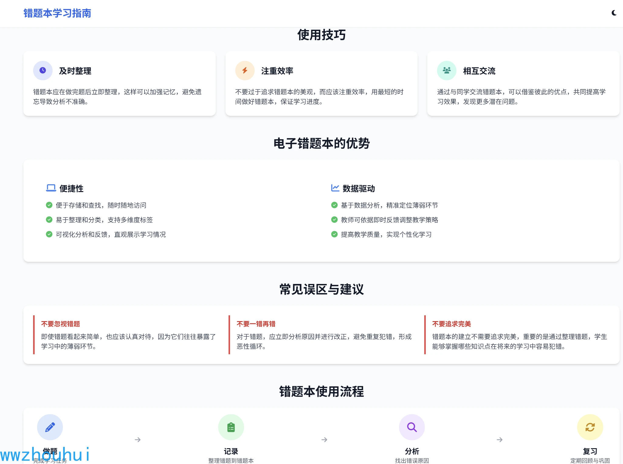Click the people group icon for 相互交流
This screenshot has height=464, width=623.
click(x=446, y=71)
